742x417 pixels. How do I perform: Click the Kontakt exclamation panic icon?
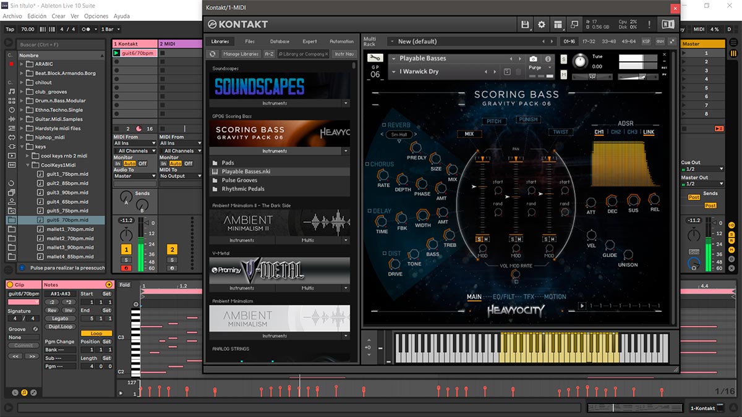[649, 24]
